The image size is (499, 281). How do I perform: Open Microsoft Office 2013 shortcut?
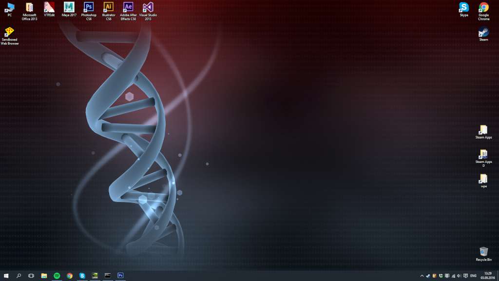pyautogui.click(x=29, y=9)
